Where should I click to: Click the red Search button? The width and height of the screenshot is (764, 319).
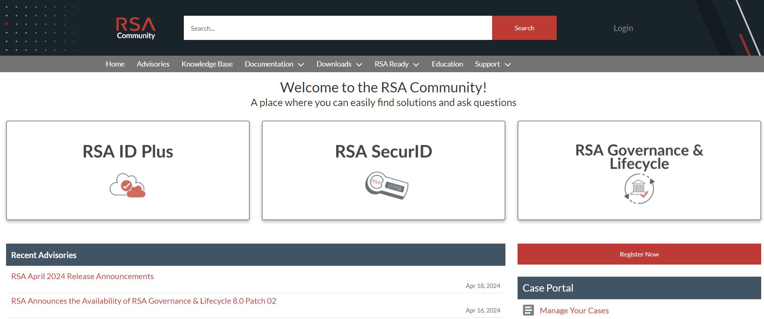[x=524, y=28]
